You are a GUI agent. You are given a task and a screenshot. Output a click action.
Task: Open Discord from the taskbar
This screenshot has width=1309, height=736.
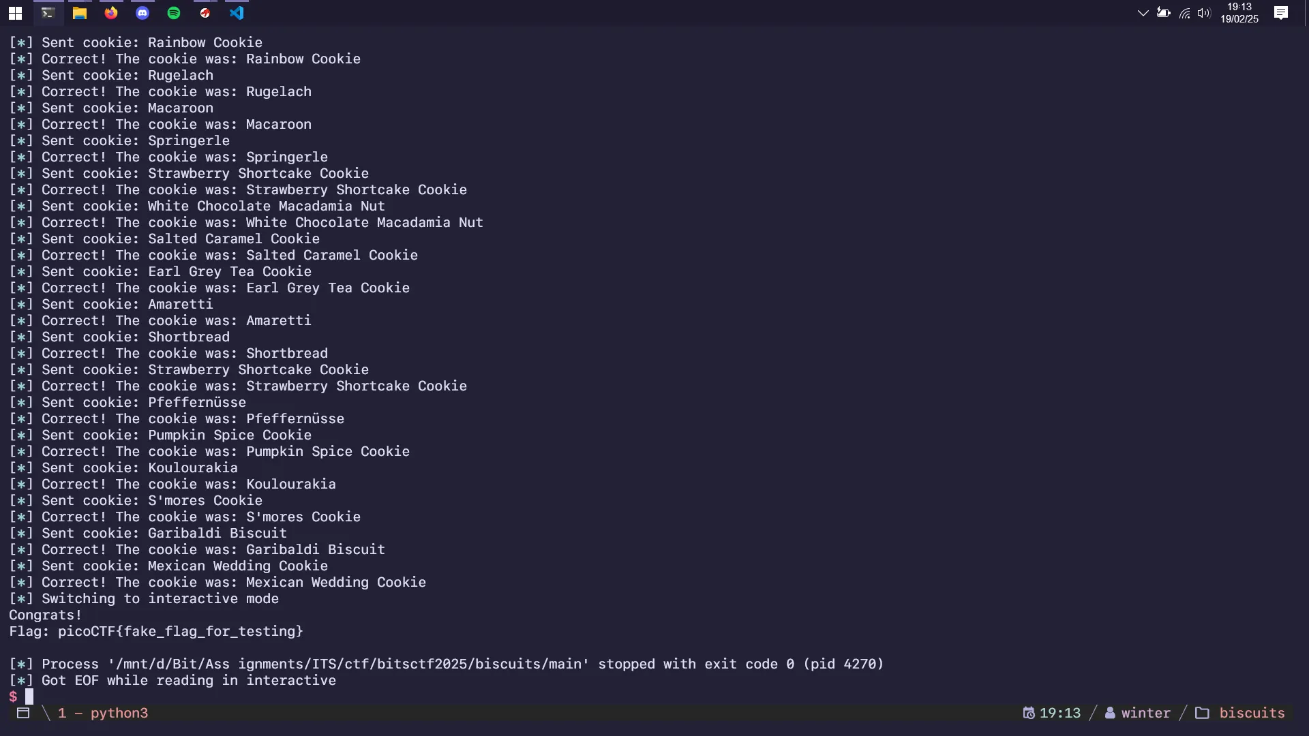coord(142,13)
